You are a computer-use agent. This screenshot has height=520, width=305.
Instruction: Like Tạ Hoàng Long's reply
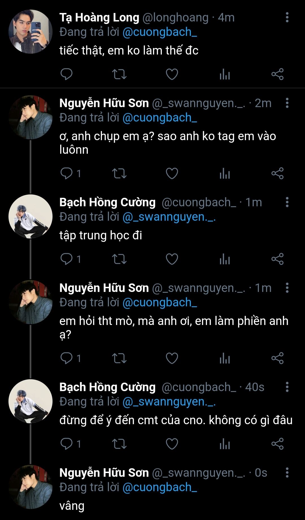point(172,74)
